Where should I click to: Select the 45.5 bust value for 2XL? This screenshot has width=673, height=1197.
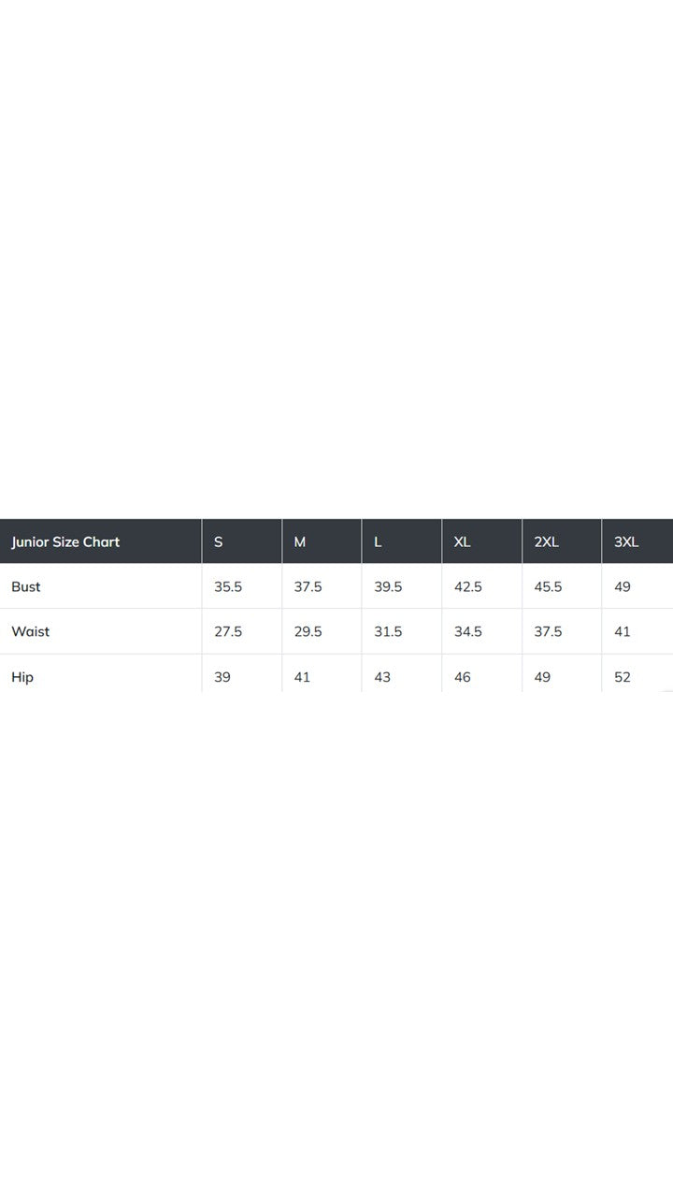click(x=548, y=587)
